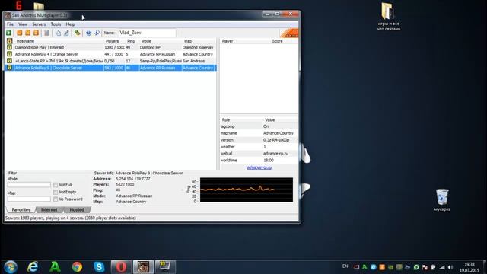Select the мусорка recycle bin desktop icon
This screenshot has width=487, height=274.
(442, 199)
